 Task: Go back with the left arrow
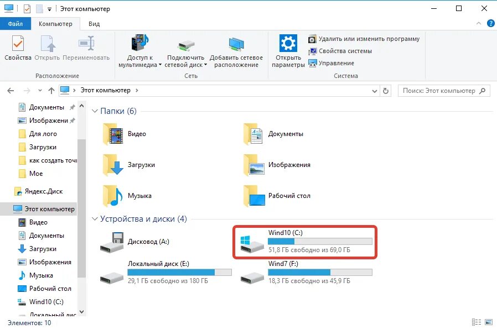(11, 91)
